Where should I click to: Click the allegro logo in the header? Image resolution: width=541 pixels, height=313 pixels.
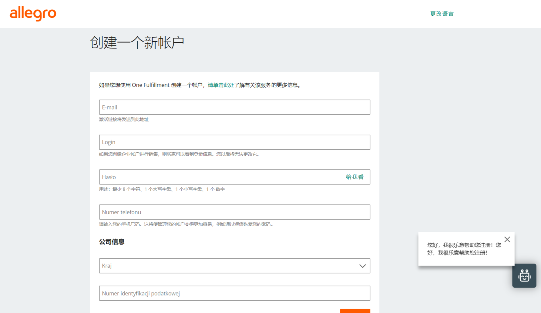(x=32, y=14)
